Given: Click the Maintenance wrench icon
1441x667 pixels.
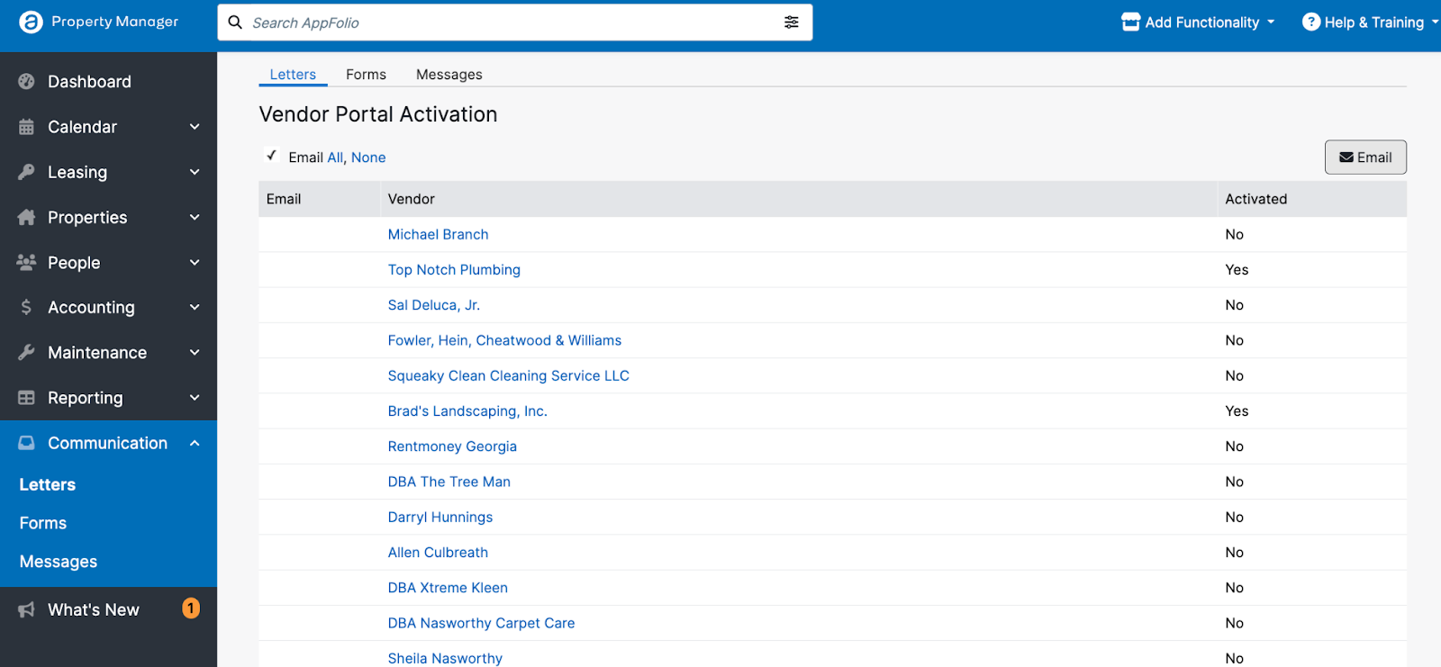Looking at the screenshot, I should [26, 352].
